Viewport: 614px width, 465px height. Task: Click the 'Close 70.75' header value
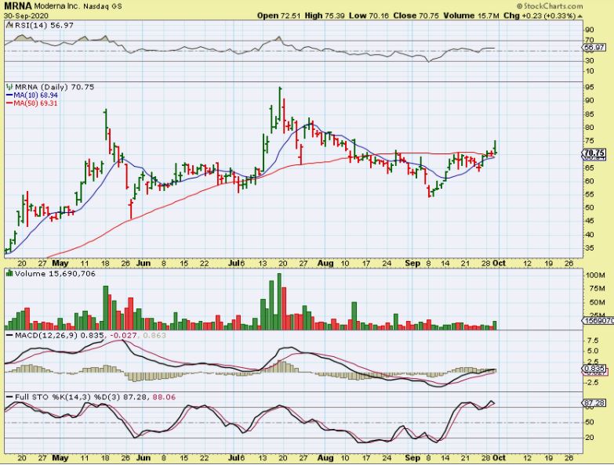(x=416, y=16)
